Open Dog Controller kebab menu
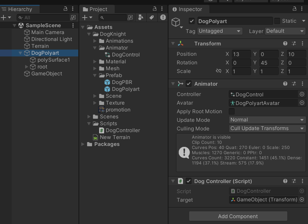Screen dimensions: 308x224 click(x=302, y=181)
